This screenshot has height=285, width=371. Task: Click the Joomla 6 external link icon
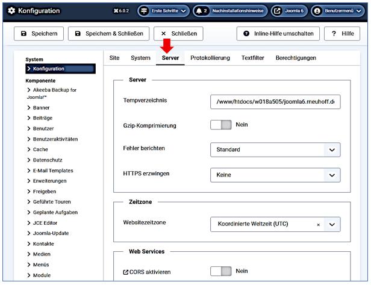[x=277, y=11]
